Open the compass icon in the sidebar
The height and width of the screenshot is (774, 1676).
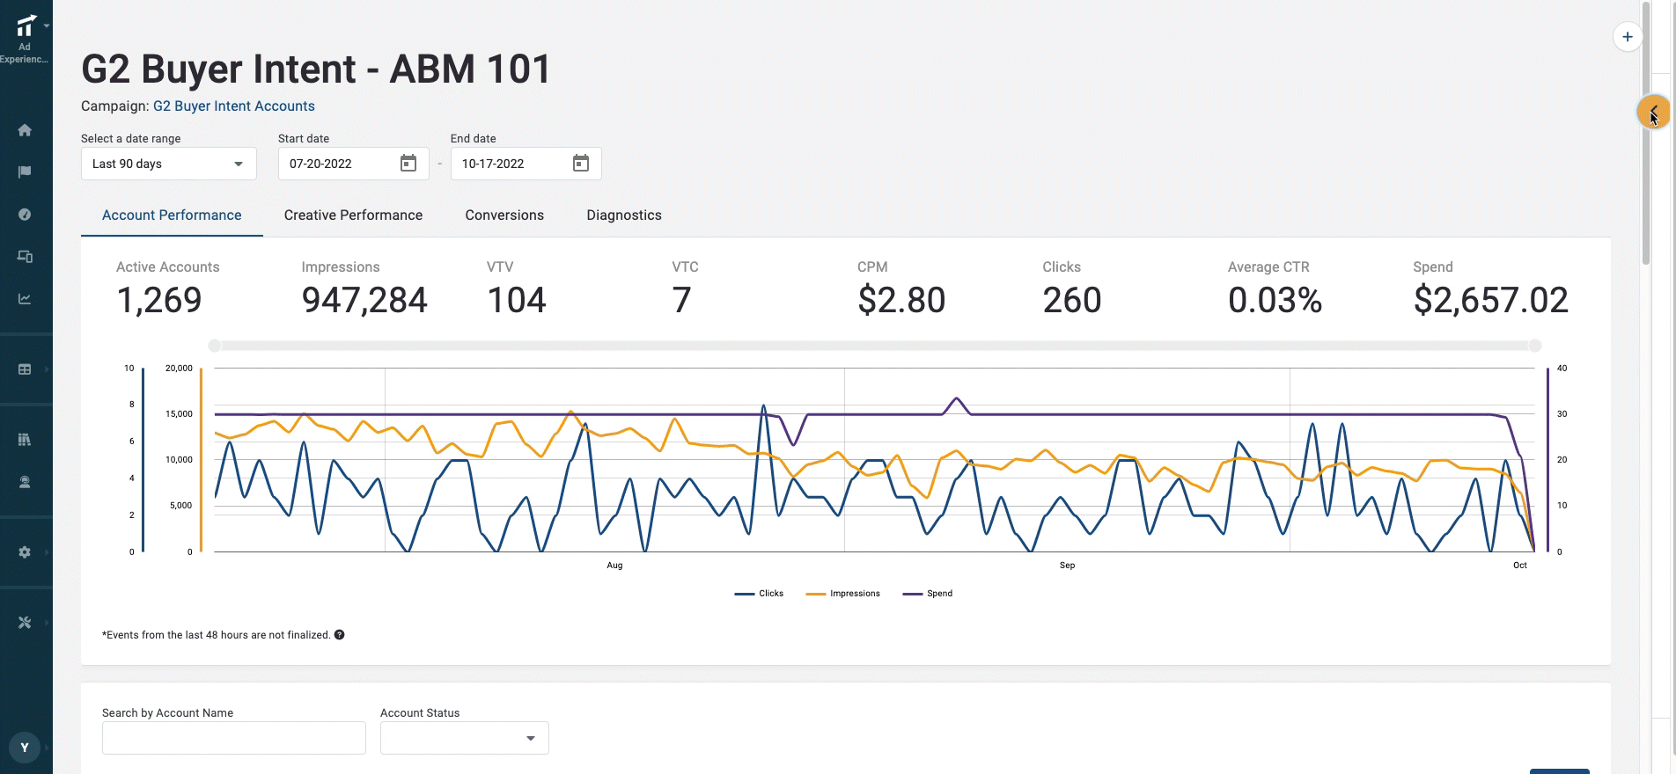tap(25, 215)
